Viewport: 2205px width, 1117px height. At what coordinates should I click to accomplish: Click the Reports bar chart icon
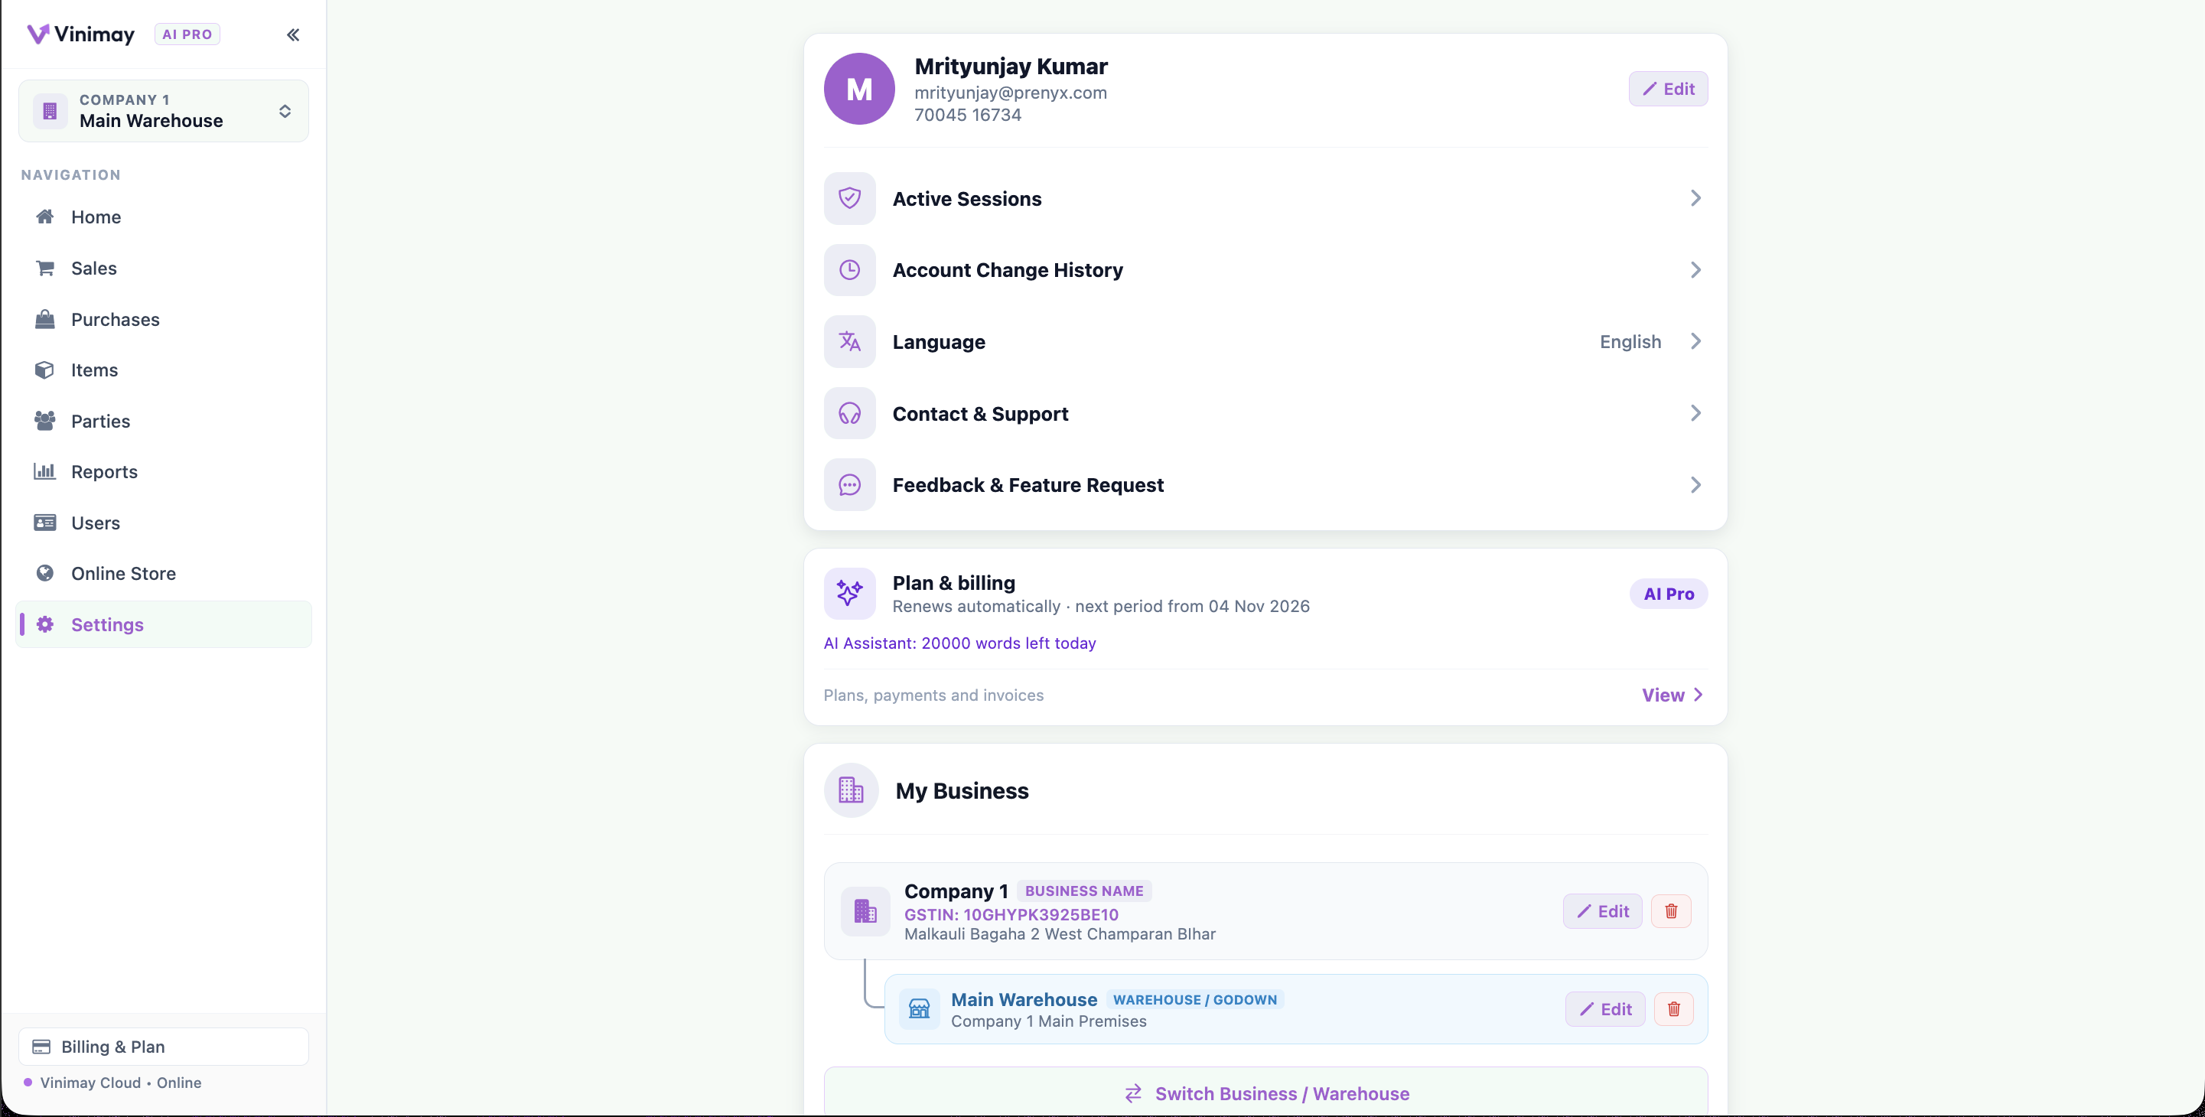44,471
